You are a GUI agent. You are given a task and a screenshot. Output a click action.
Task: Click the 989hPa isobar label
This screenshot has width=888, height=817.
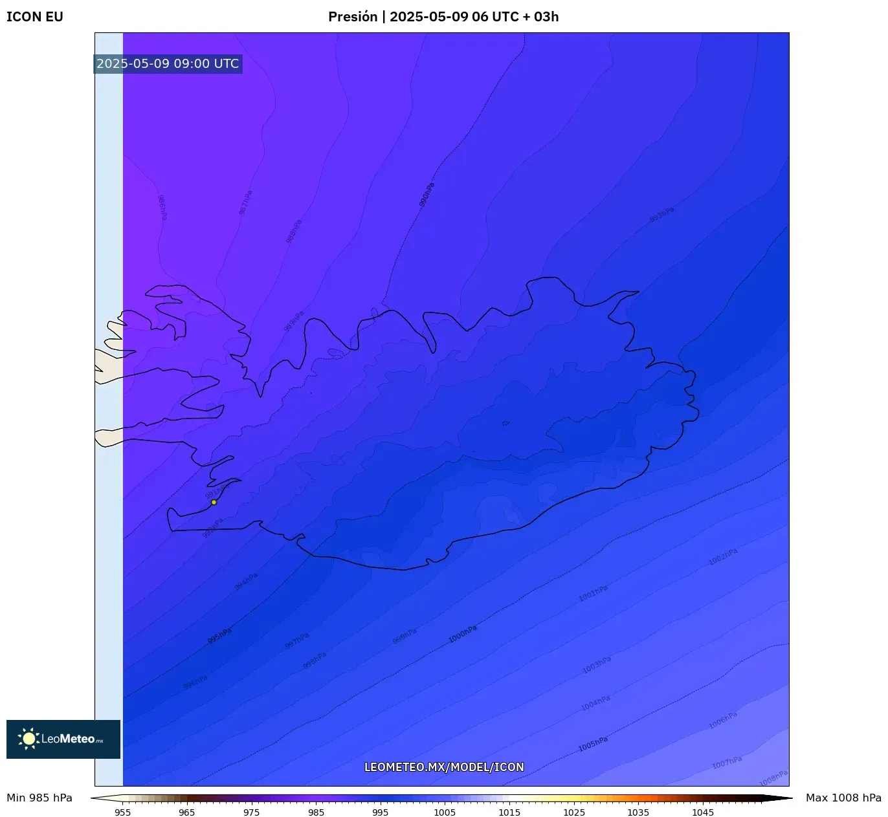(294, 321)
